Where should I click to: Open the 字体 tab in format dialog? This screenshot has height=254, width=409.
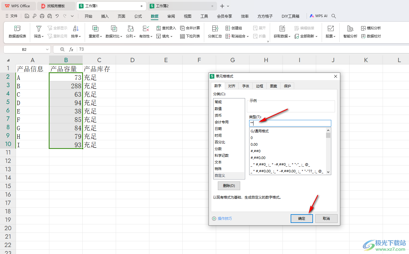coord(246,86)
